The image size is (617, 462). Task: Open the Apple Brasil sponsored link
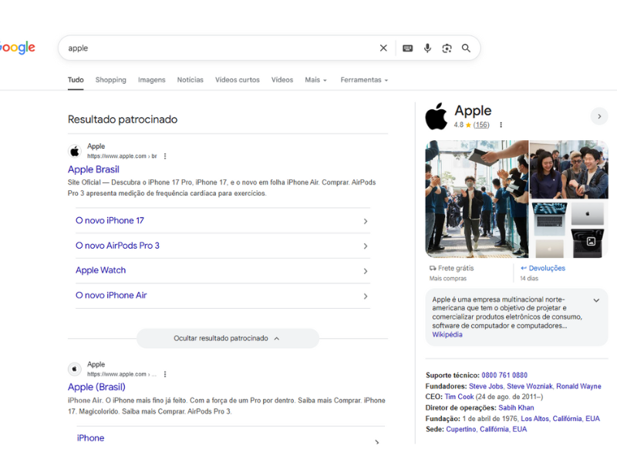[93, 169]
